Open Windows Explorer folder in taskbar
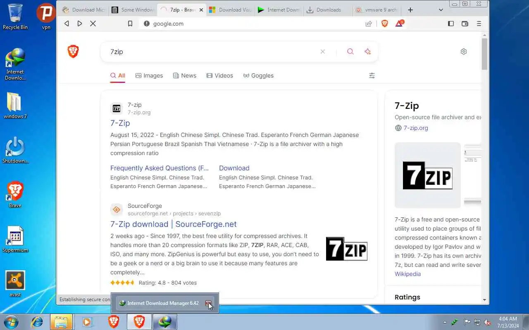529x330 pixels. (61, 322)
